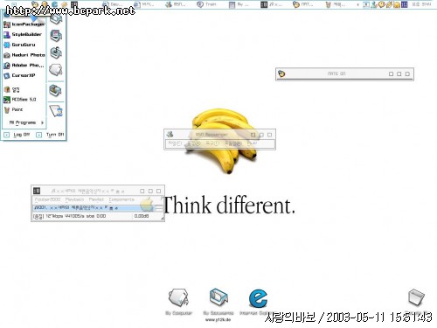Switch to the Train taskbar button
Viewport: 437px width, 328px height.
tap(207, 4)
